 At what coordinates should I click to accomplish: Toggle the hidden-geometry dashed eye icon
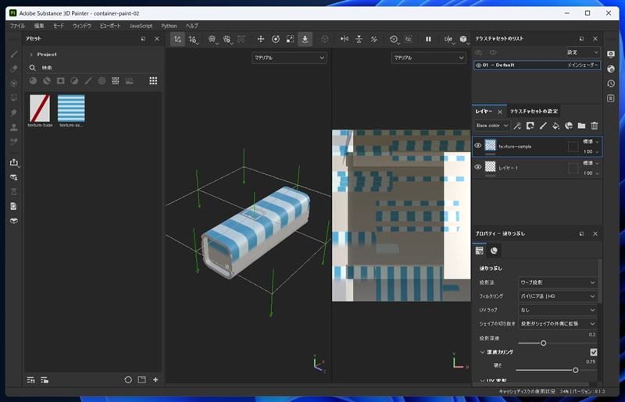click(x=408, y=39)
